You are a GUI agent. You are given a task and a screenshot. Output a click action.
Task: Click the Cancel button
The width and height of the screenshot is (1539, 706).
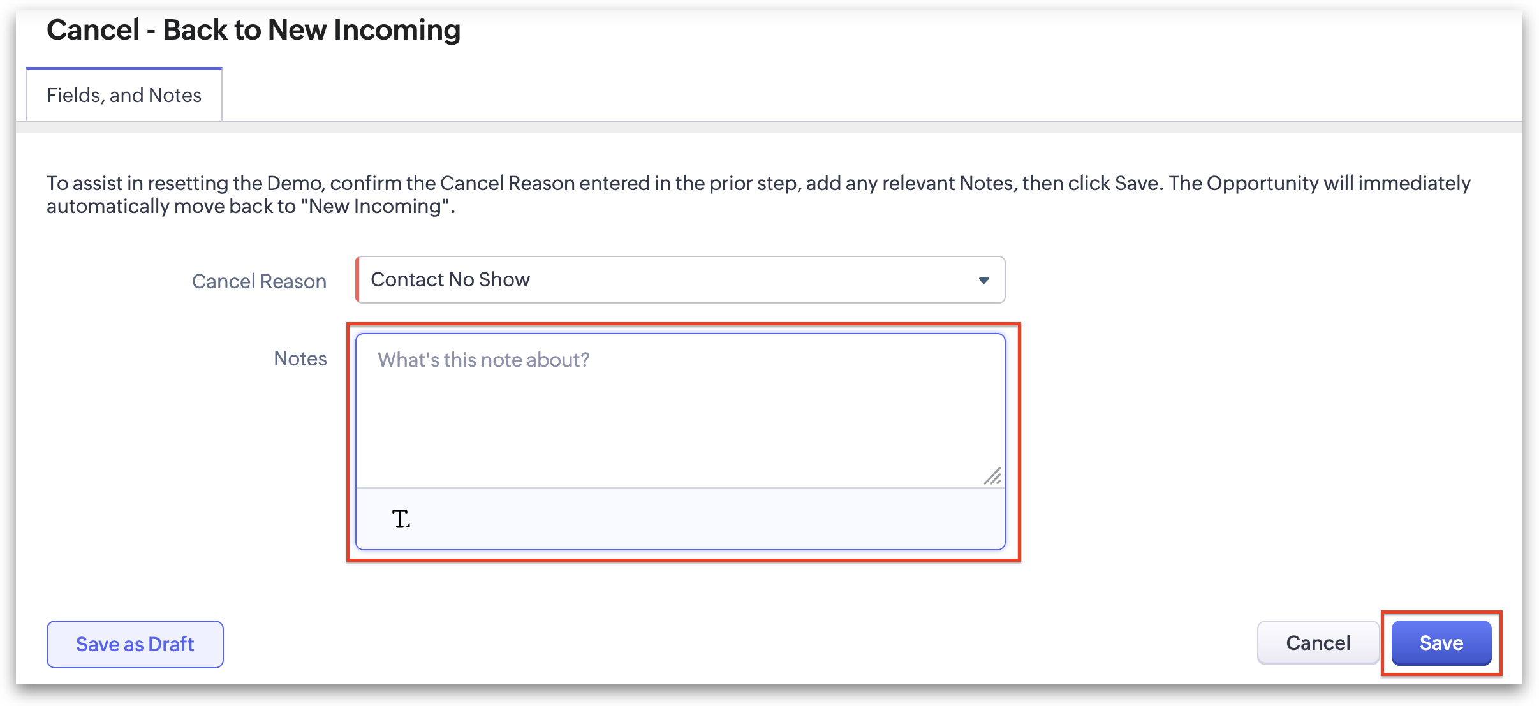tap(1318, 643)
